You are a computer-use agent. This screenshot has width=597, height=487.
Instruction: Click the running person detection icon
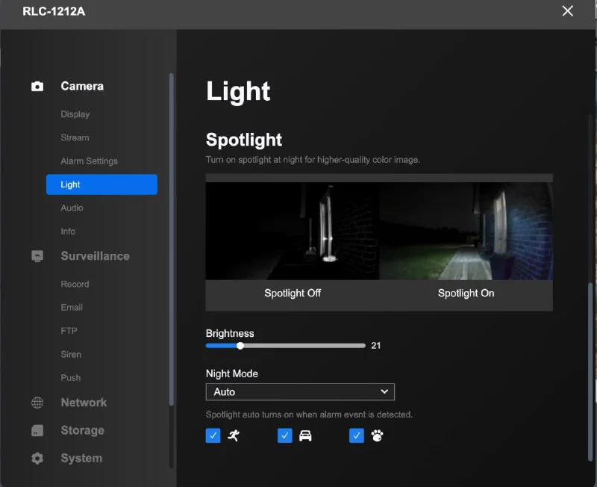(234, 435)
